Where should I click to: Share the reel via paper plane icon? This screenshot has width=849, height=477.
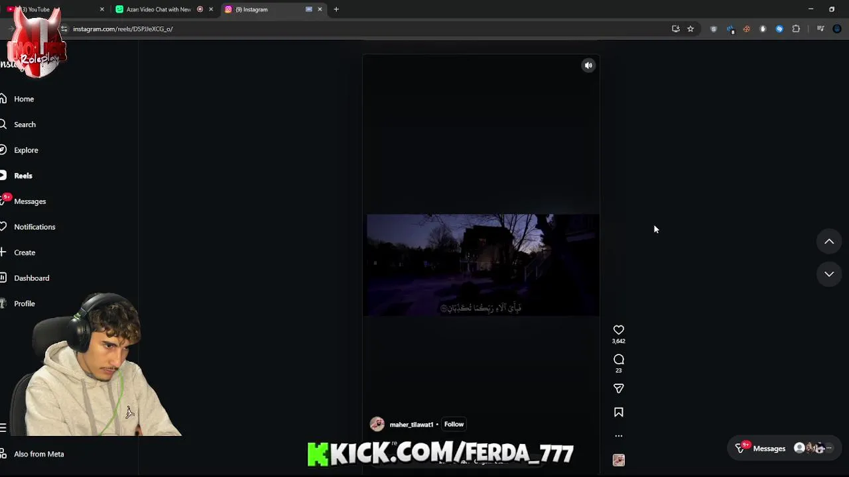tap(618, 389)
